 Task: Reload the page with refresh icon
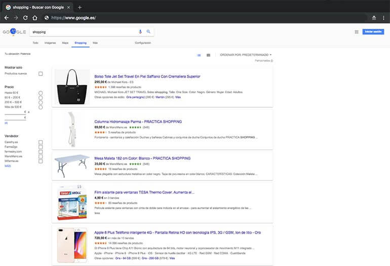click(x=25, y=18)
